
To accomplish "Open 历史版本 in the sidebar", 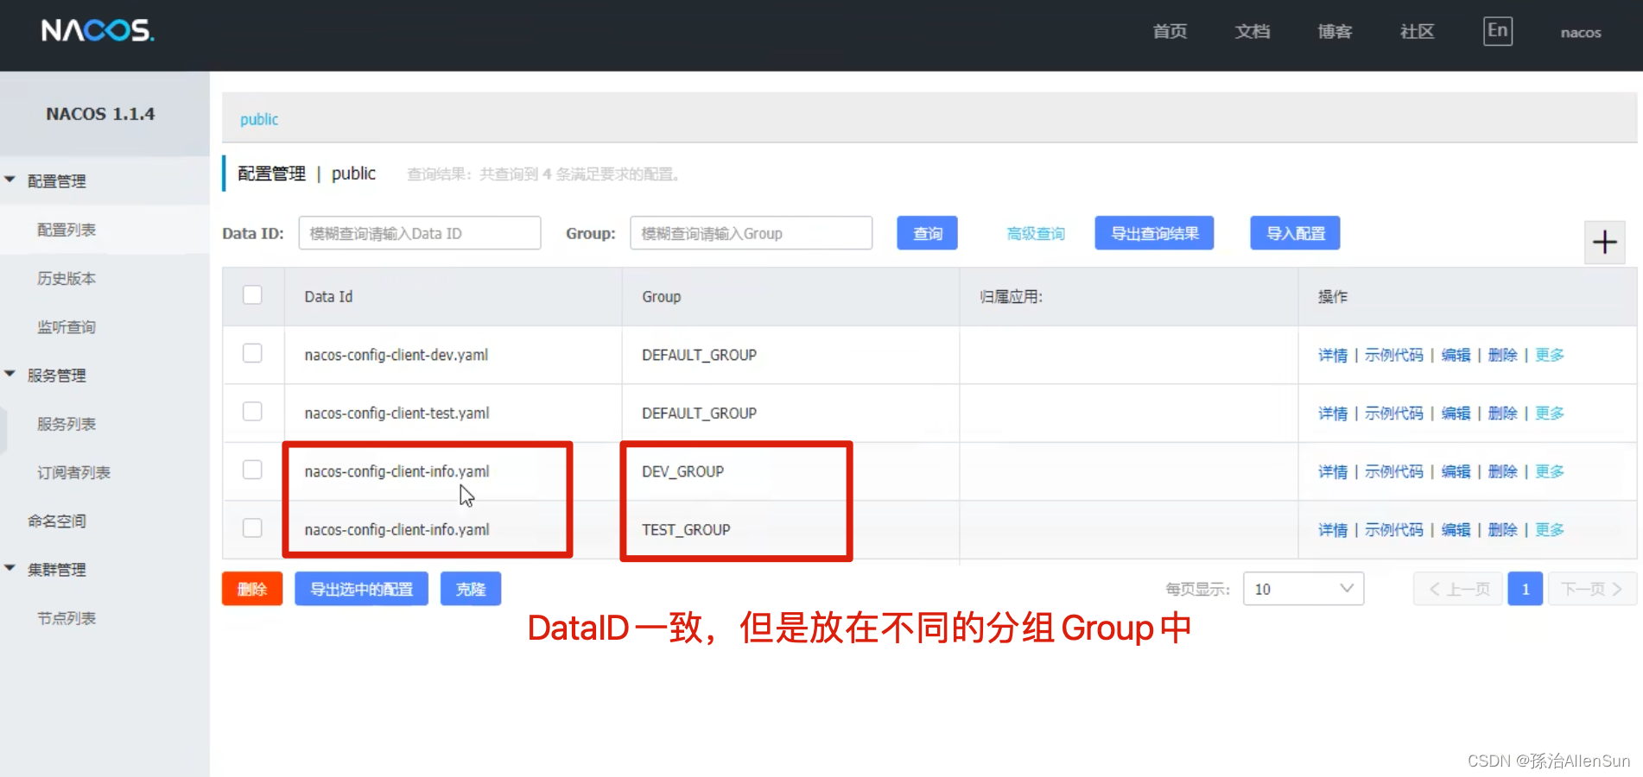I will click(67, 278).
